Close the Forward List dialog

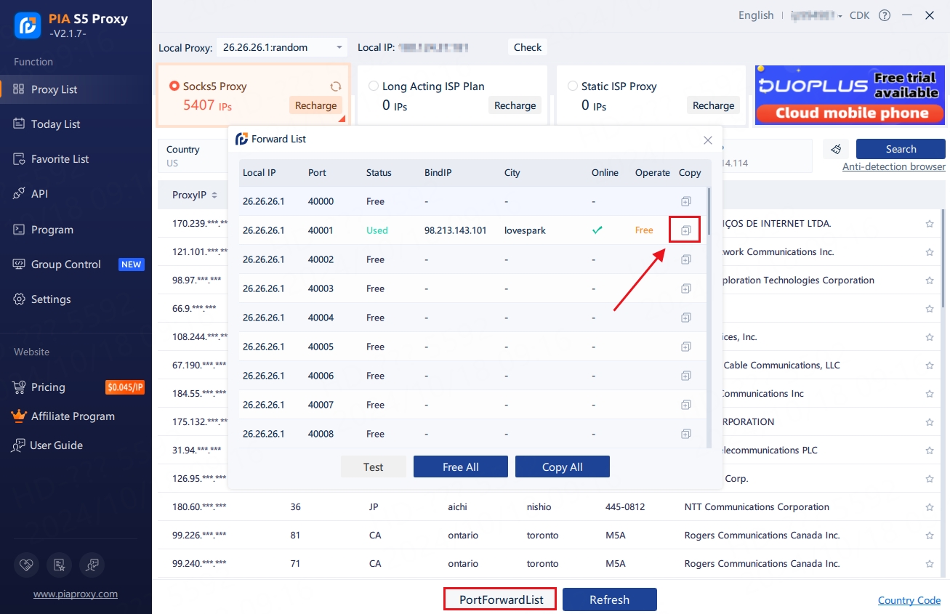pyautogui.click(x=708, y=140)
